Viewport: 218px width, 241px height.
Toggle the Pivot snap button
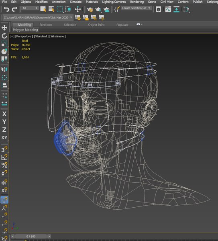[4, 208]
